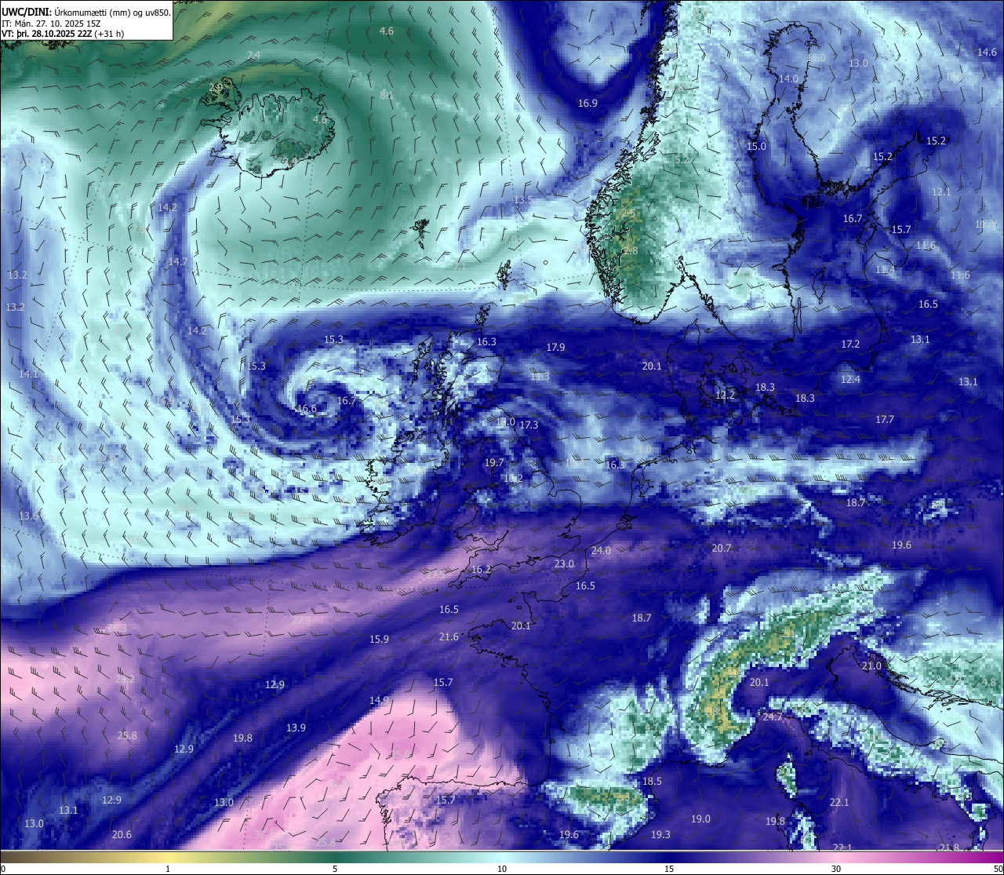Click the 5.2 value over Norway
Image resolution: width=1004 pixels, height=875 pixels.
point(682,159)
